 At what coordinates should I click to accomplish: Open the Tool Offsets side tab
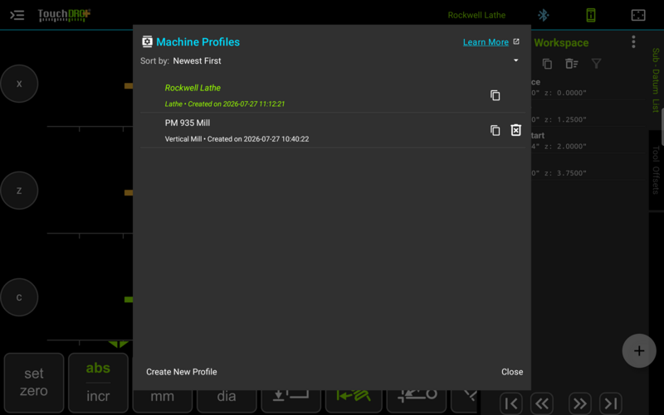656,170
